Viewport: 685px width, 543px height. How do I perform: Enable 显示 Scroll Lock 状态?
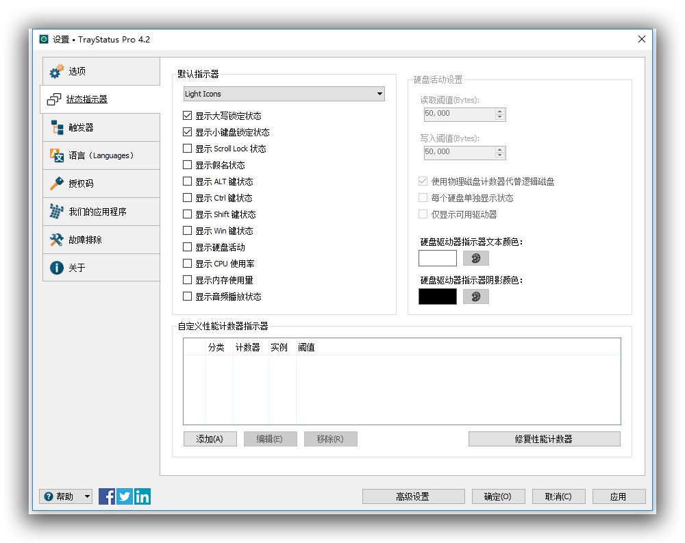[x=188, y=149]
